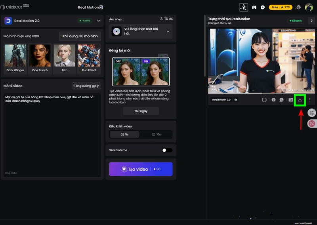
Task: Share the video via WhatsApp icon
Action: coord(281,100)
